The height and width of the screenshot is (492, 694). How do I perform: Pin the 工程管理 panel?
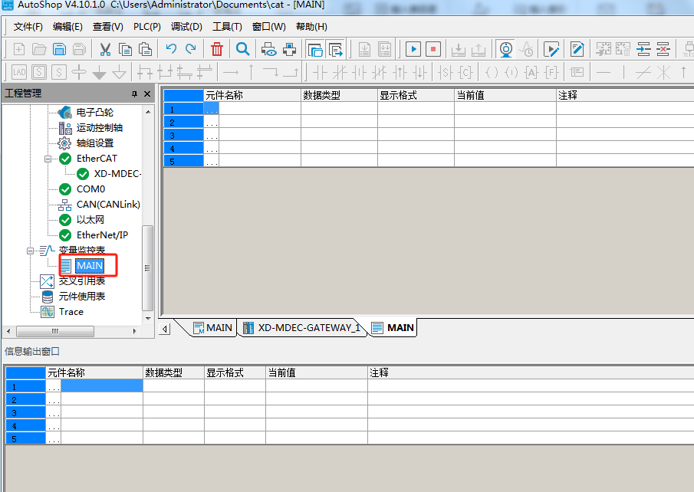(134, 93)
